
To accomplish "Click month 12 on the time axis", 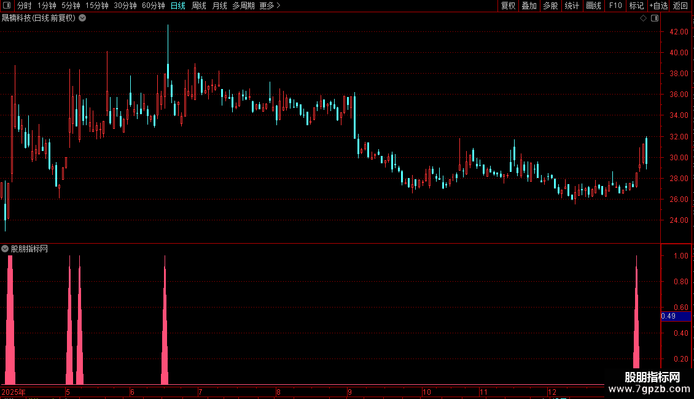I will (x=552, y=392).
